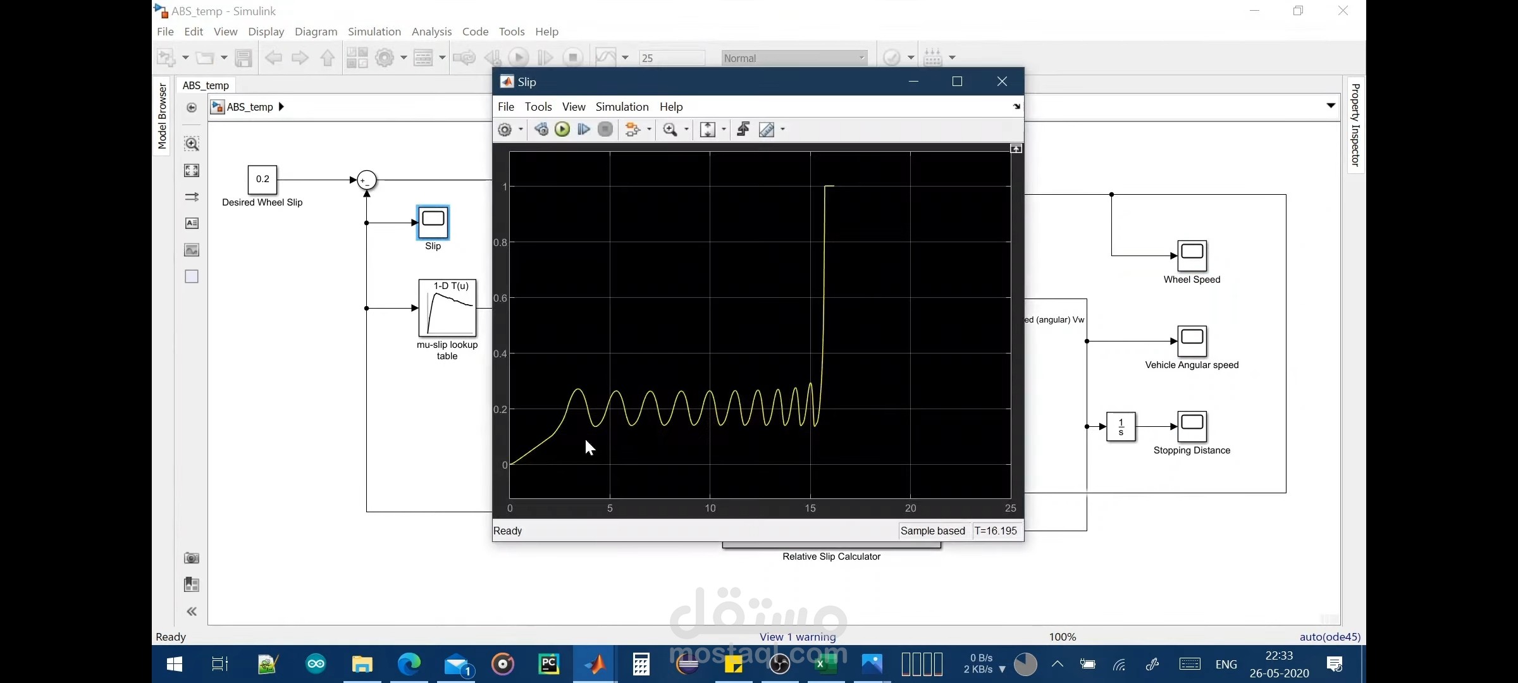Expand Simulation Data Inspector dropdown arrow
This screenshot has width=1518, height=683.
626,58
